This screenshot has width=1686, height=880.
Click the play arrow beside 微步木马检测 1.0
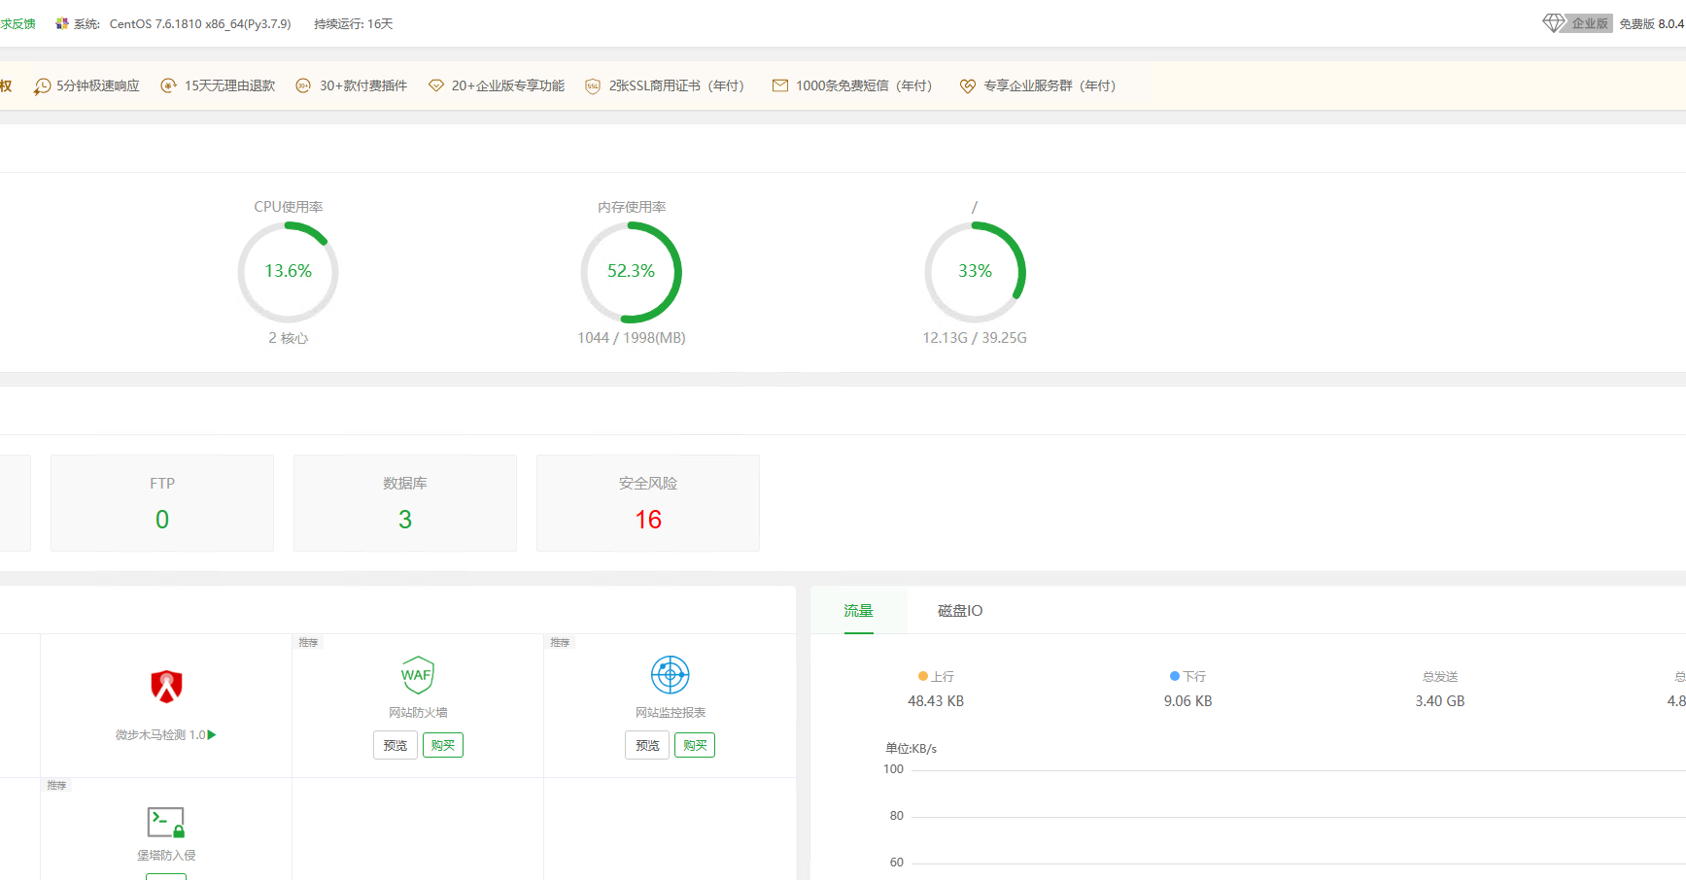(x=212, y=734)
